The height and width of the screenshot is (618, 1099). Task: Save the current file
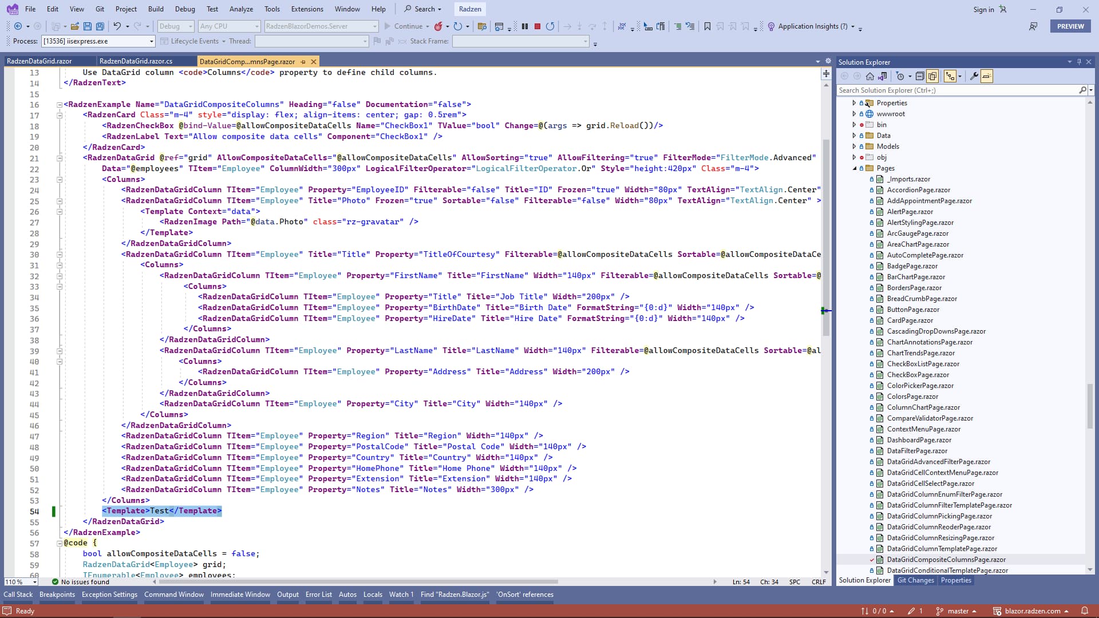tap(88, 26)
